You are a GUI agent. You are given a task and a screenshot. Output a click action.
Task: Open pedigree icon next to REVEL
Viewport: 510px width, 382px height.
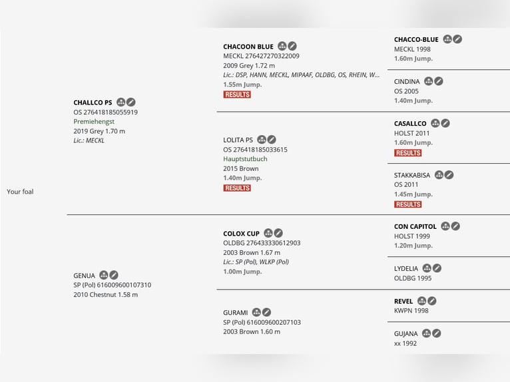[x=422, y=301]
